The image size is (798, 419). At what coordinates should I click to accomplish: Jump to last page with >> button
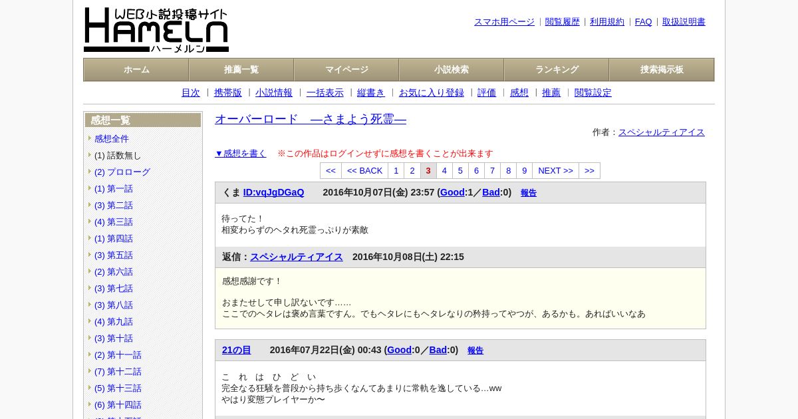tap(589, 171)
